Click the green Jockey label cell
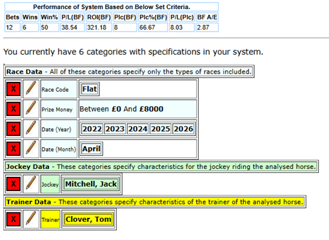The height and width of the screenshot is (240, 329). coord(50,184)
